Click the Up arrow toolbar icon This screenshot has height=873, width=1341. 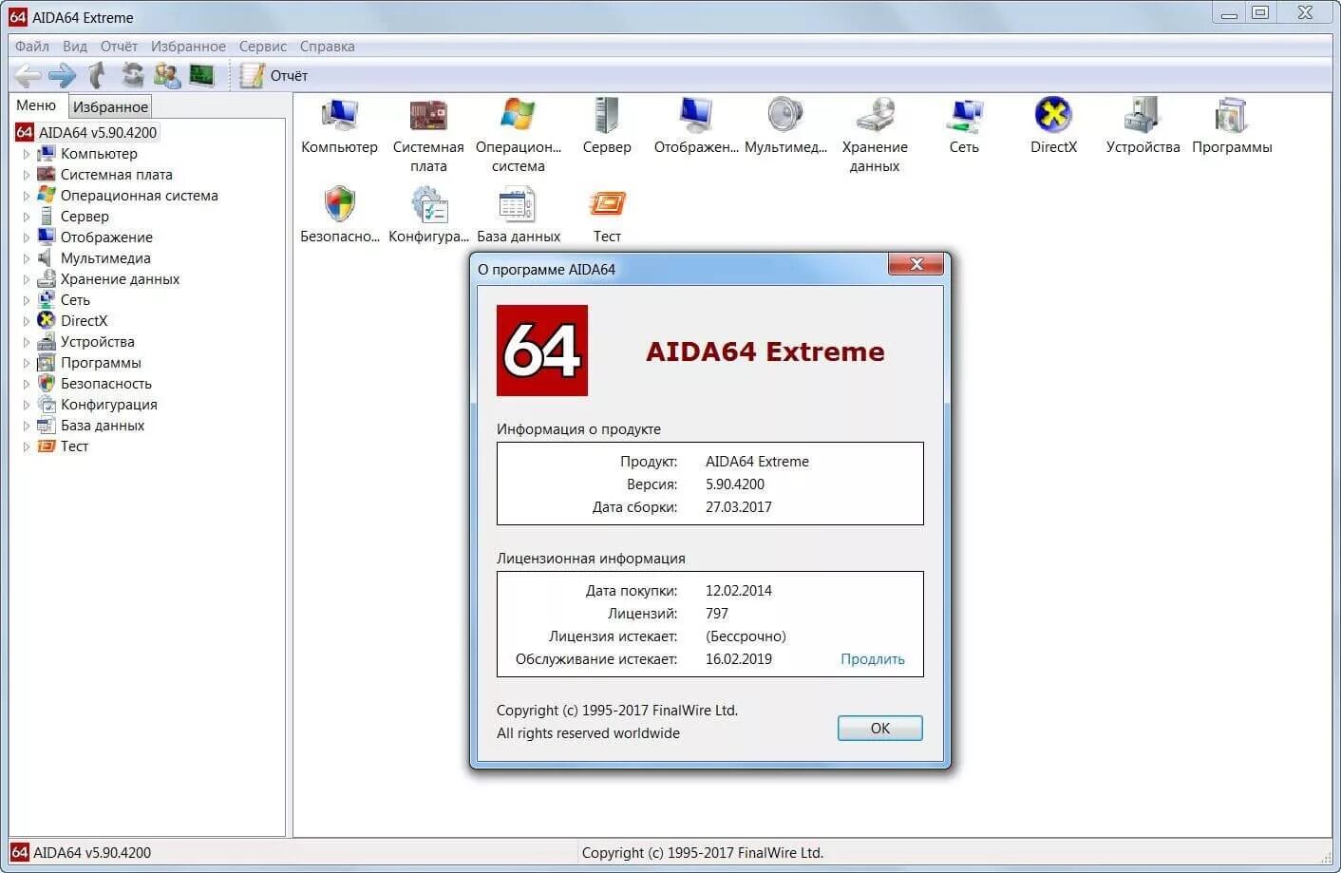[97, 75]
